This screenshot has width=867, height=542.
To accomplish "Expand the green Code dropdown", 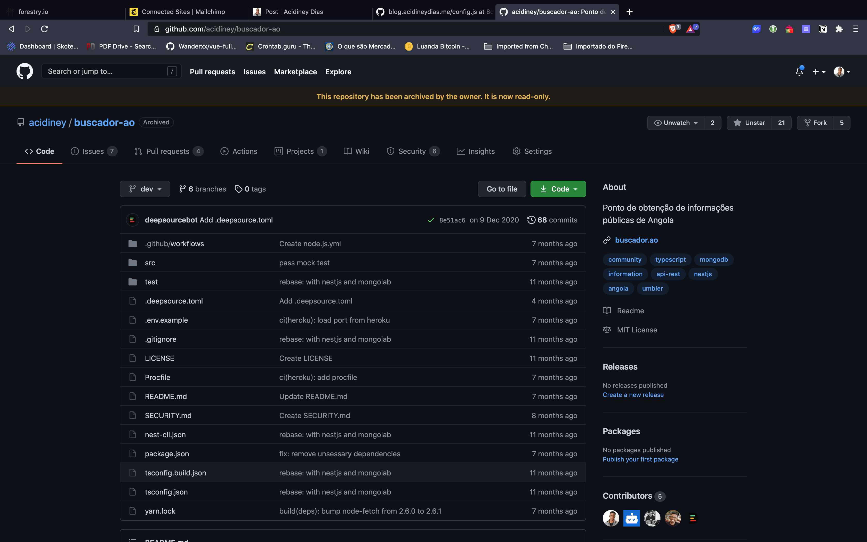I will point(558,189).
